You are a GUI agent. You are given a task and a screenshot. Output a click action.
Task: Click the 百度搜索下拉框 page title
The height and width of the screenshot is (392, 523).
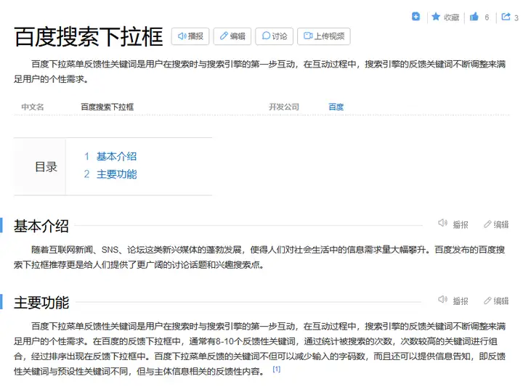(89, 37)
